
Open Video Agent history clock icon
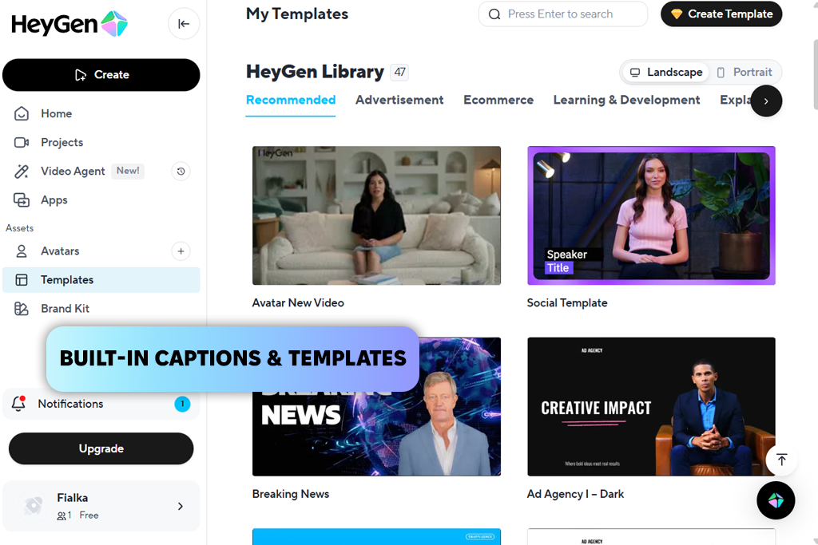(x=181, y=172)
